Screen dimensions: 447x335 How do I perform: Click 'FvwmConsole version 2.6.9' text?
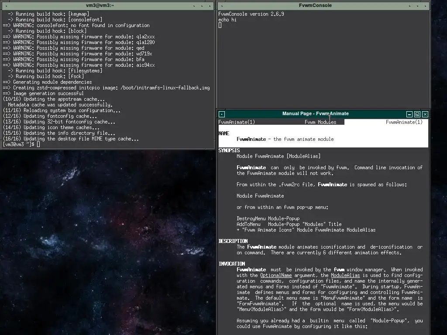pyautogui.click(x=251, y=14)
